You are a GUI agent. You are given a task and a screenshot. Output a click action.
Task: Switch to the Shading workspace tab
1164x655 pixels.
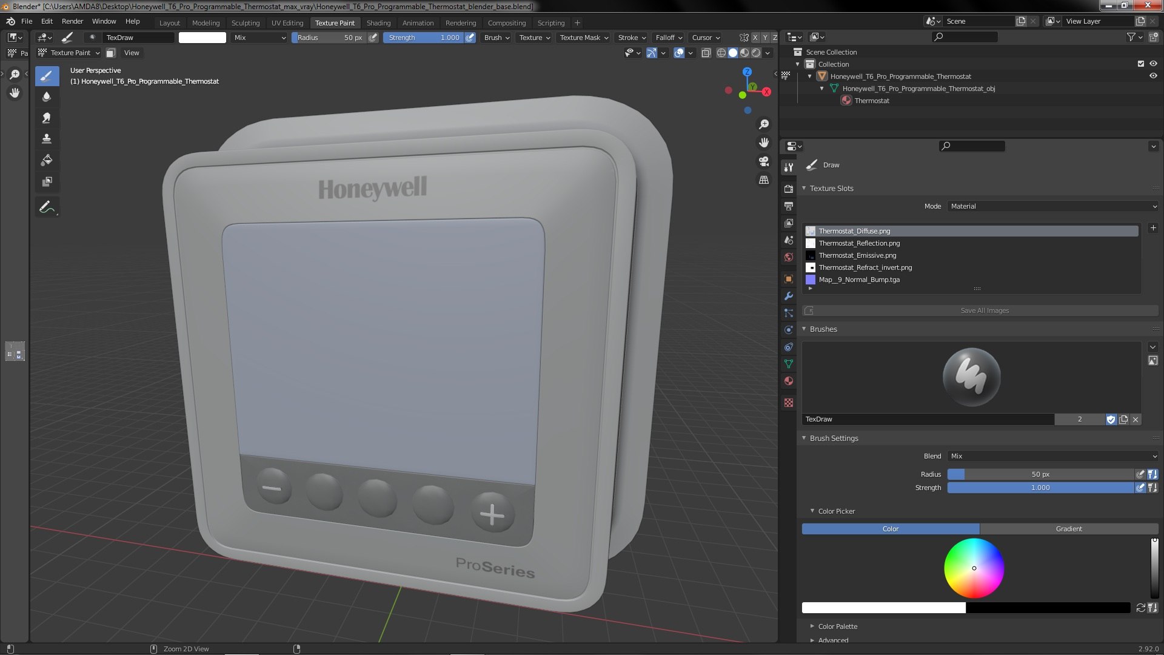point(378,23)
